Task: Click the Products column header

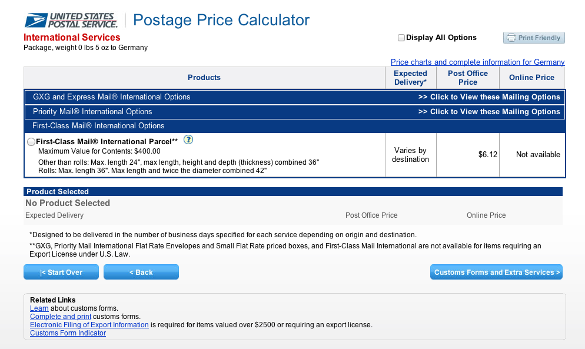Action: pos(204,78)
